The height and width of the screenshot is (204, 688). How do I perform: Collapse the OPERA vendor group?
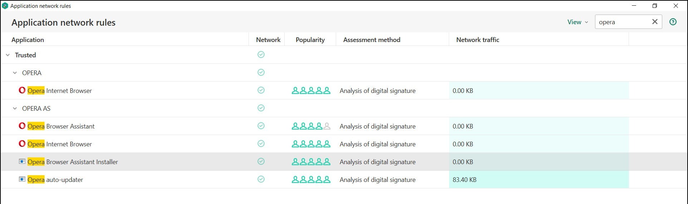15,73
